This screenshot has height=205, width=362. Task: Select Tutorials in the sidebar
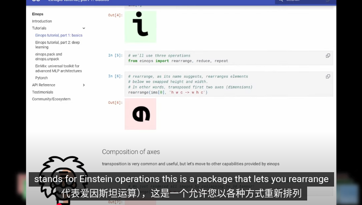coord(39,28)
